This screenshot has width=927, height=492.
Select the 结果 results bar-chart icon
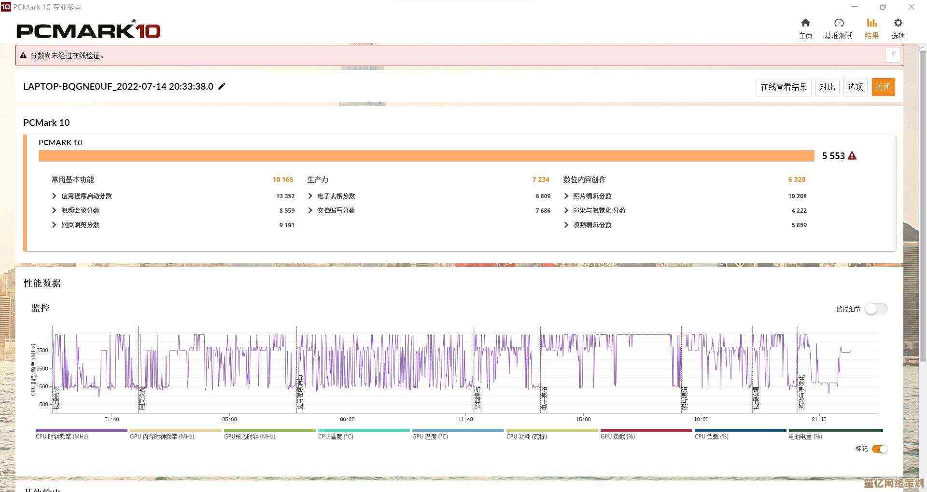871,23
